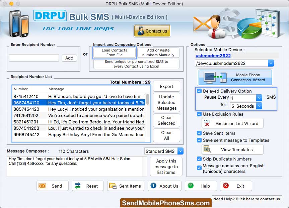Viewport: 289px width, 208px height.
Task: Open the Pause Every SMS count dropdown
Action: click(259, 98)
